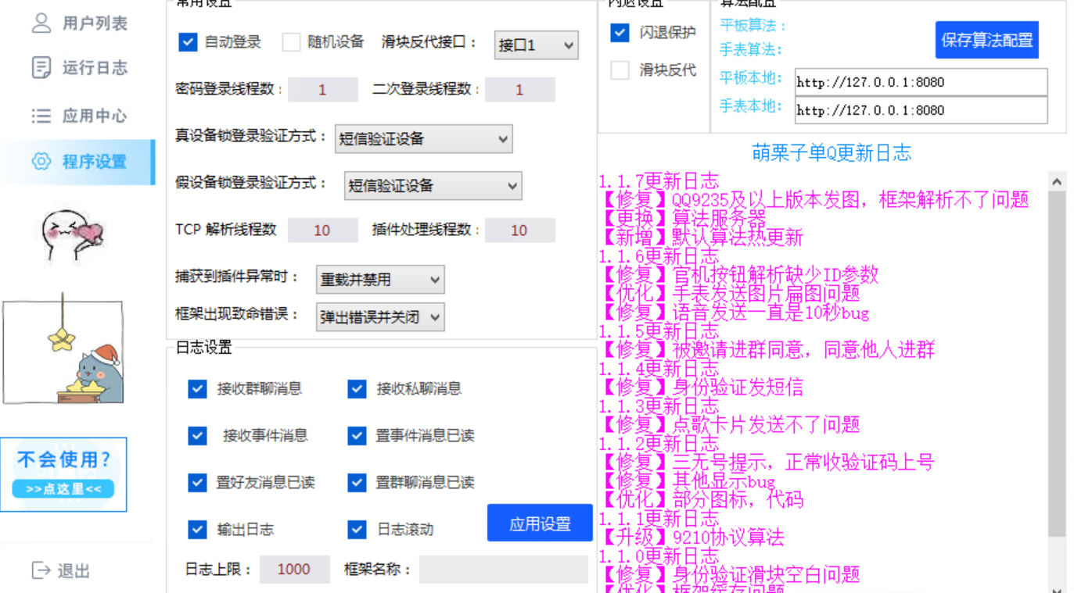Viewport: 1074px width, 593px height.
Task: Click the 二次登录线程数 input field
Action: click(519, 90)
